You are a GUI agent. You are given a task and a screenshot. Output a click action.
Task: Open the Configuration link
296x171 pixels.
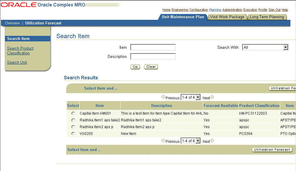coord(199,10)
